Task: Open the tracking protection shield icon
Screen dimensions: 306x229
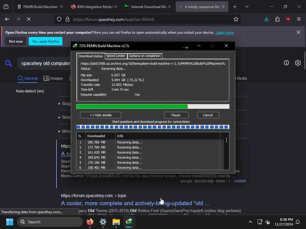Action: tap(59, 19)
